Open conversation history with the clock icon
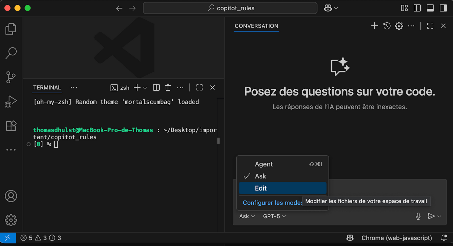Screen dimensions: 453x246 coord(387,26)
